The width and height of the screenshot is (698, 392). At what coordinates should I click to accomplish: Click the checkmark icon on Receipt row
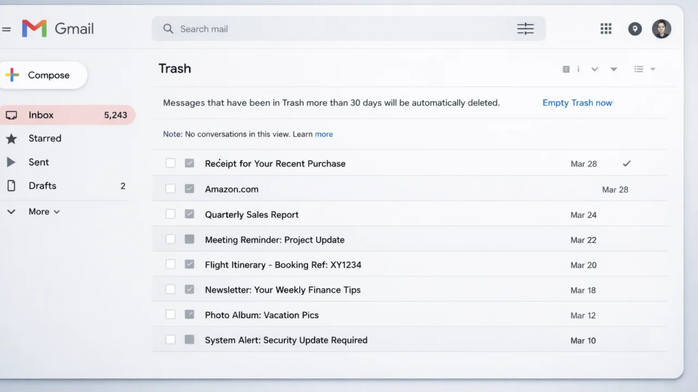[627, 163]
